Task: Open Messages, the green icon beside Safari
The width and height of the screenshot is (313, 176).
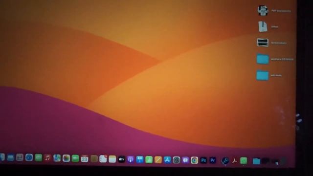Action: tap(38, 157)
